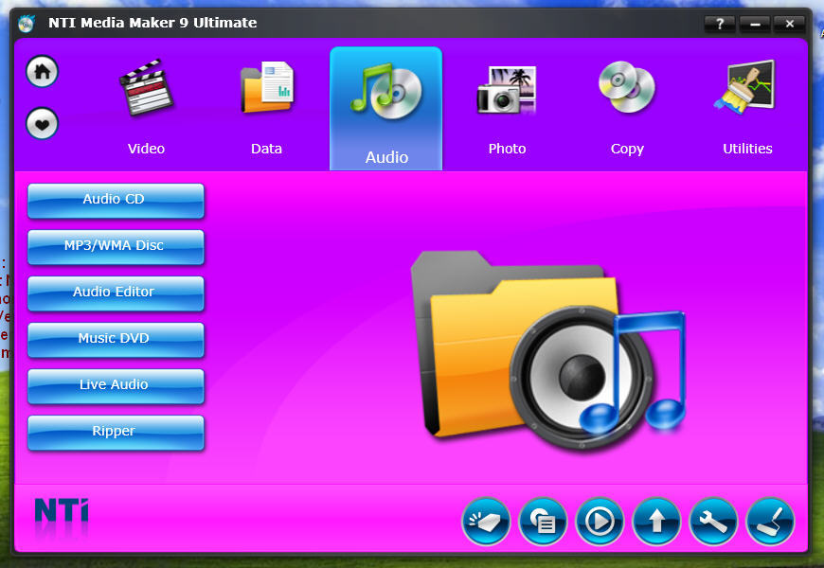Open Favorites via the heart icon
824x568 pixels.
(x=41, y=123)
